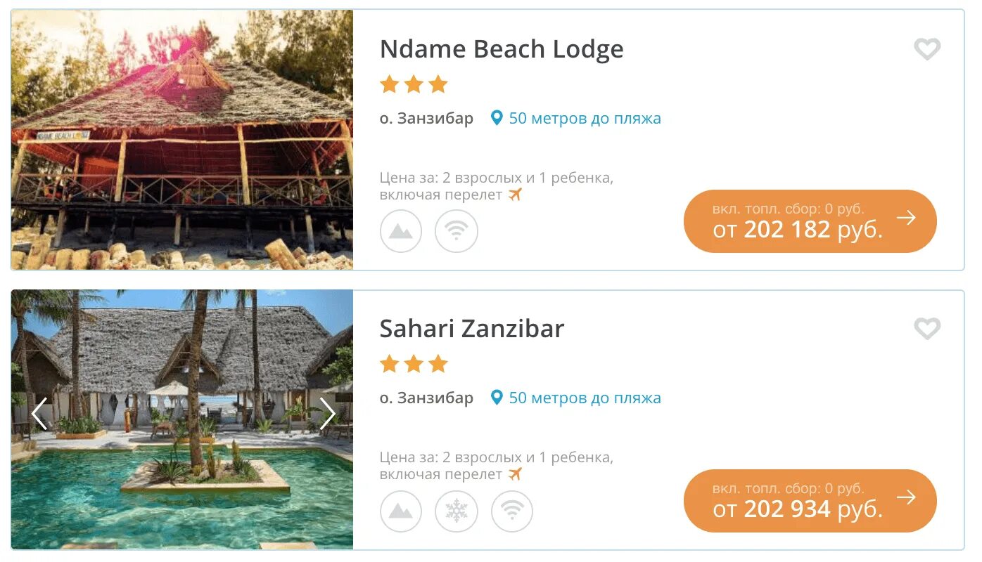
Task: Click Ndame Beach Lodge beach distance link
Action: click(584, 118)
